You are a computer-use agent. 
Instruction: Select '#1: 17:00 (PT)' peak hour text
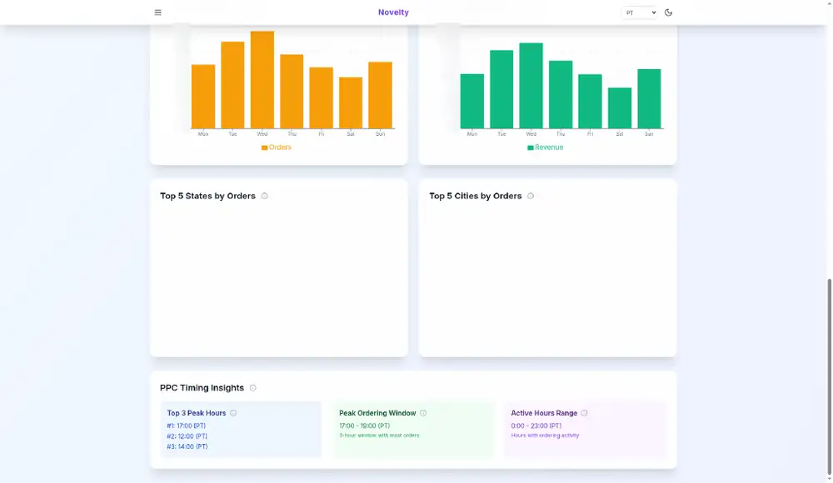(186, 426)
